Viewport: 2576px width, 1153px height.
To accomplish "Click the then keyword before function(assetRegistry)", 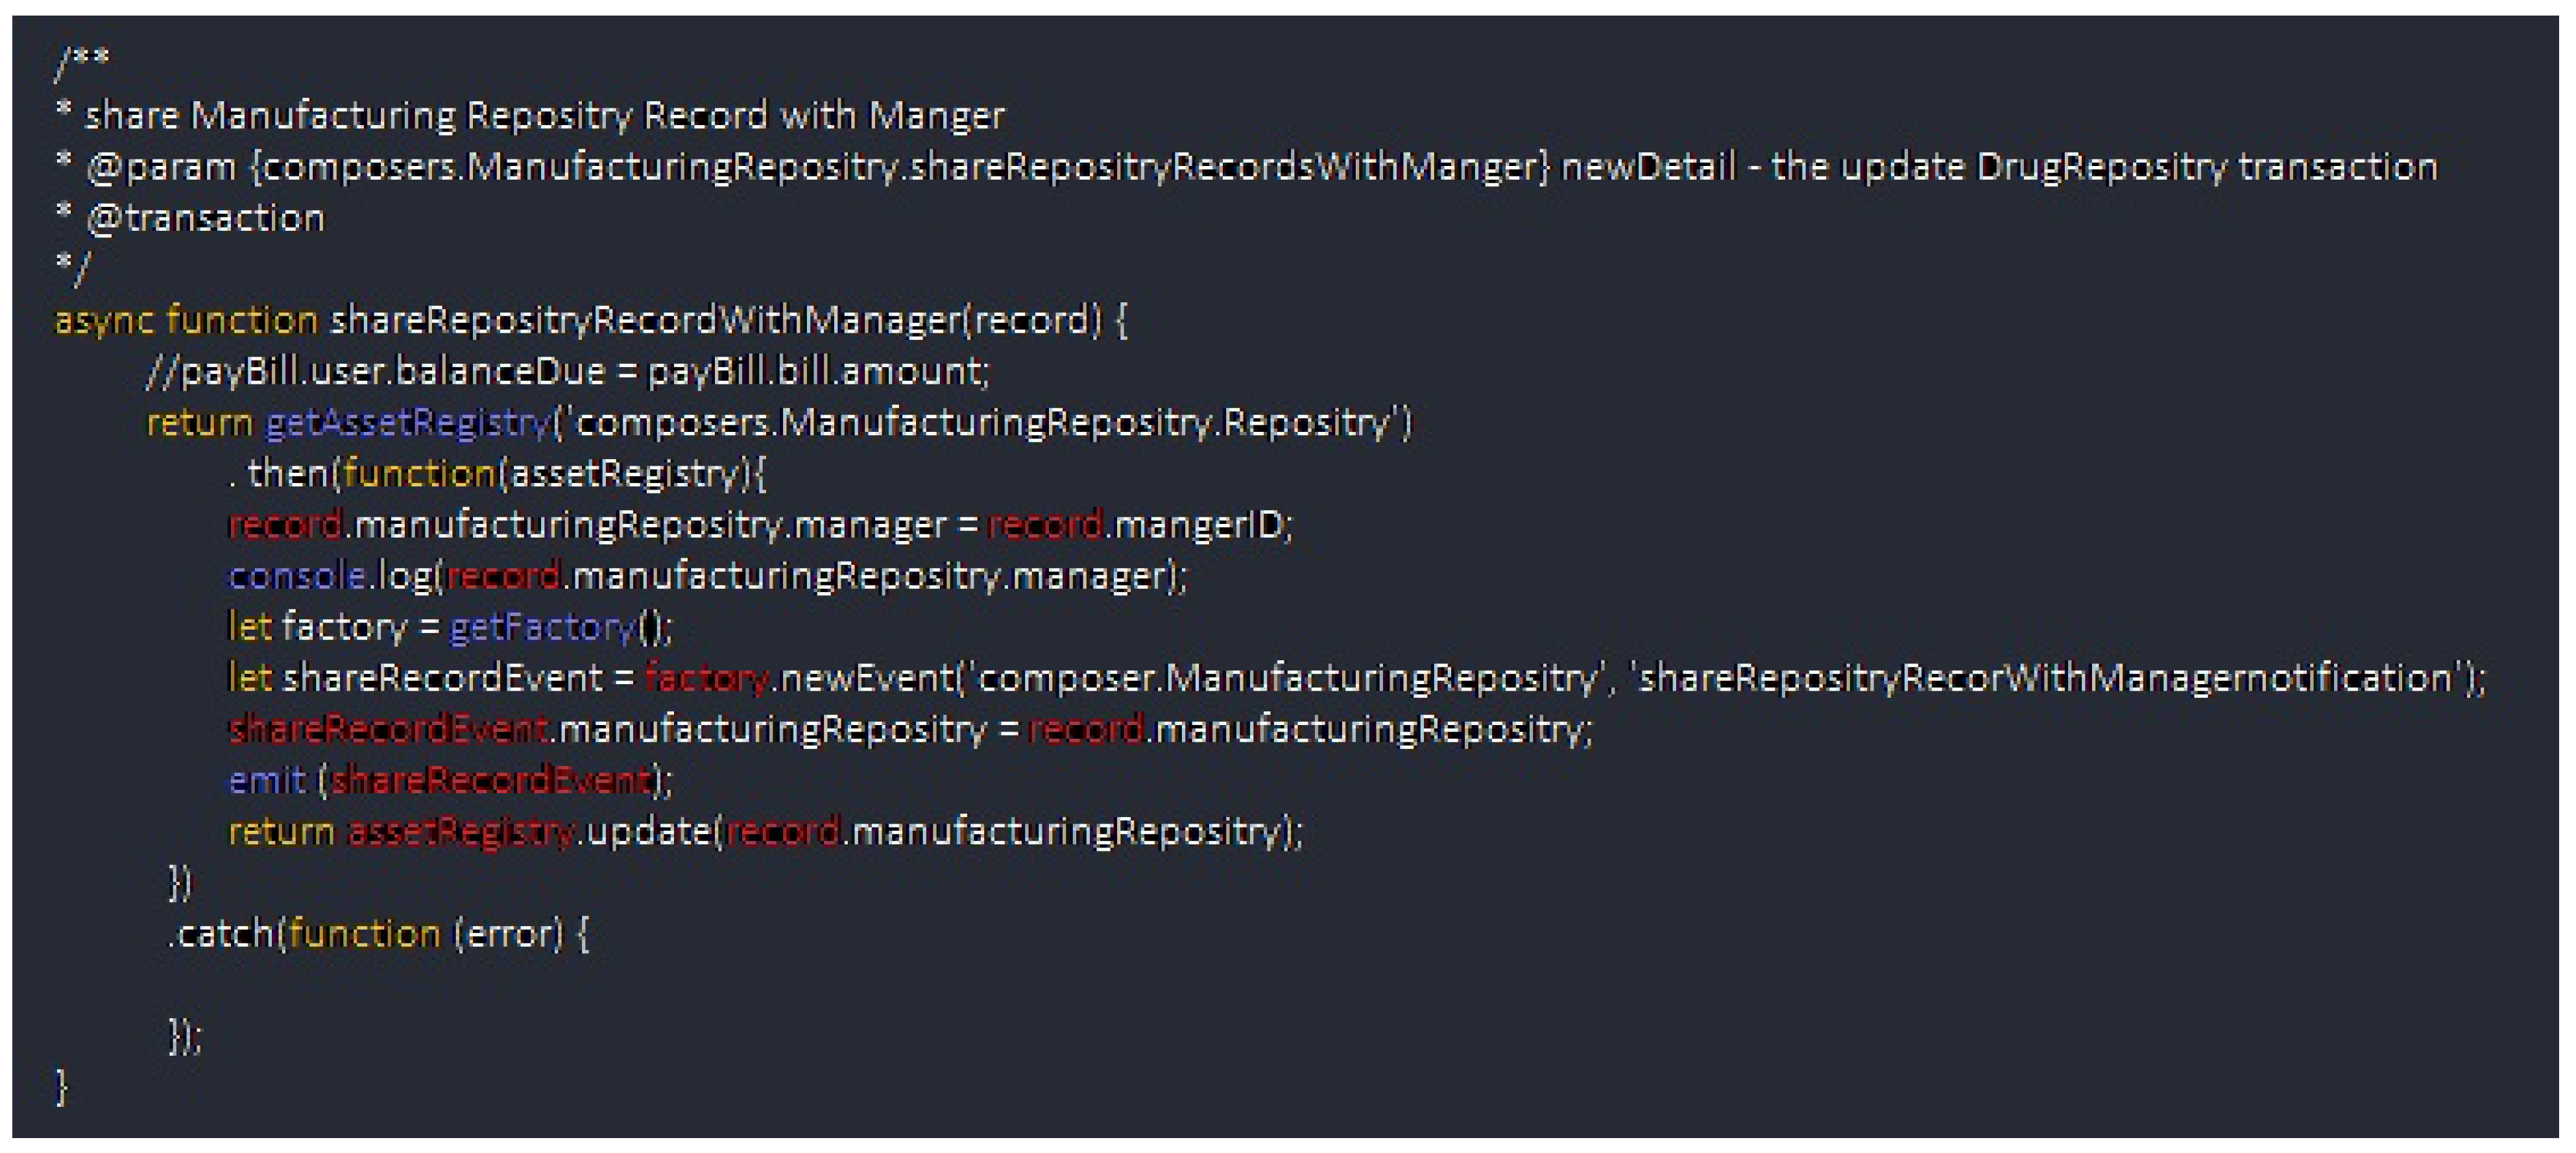I will click(x=287, y=474).
